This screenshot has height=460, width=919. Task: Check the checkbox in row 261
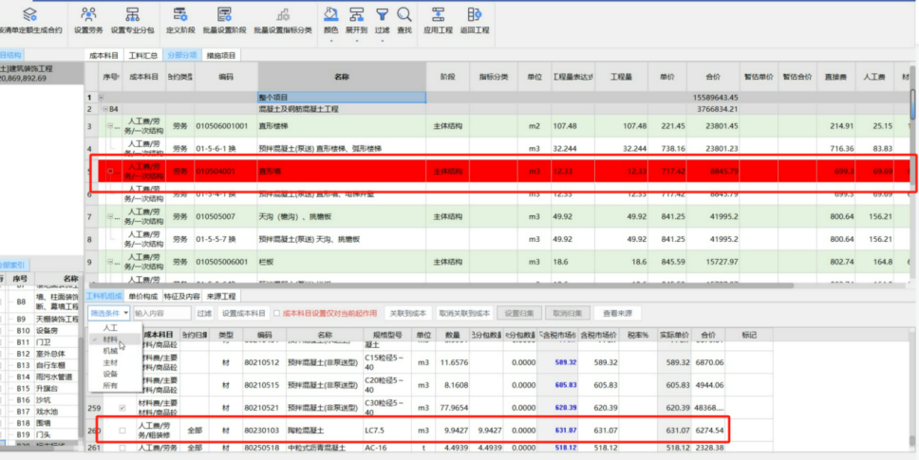click(122, 448)
